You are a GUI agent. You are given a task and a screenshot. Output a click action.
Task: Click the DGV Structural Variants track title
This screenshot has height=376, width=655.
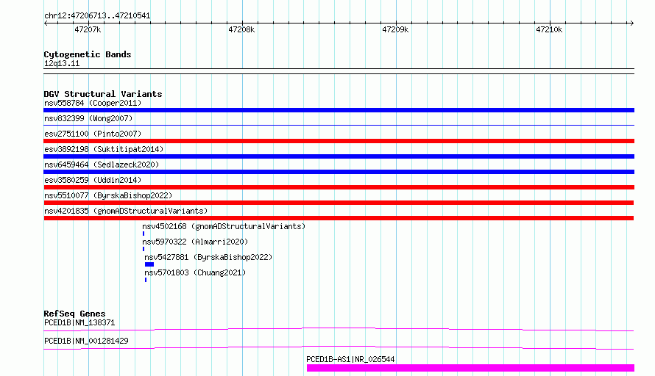(x=103, y=94)
